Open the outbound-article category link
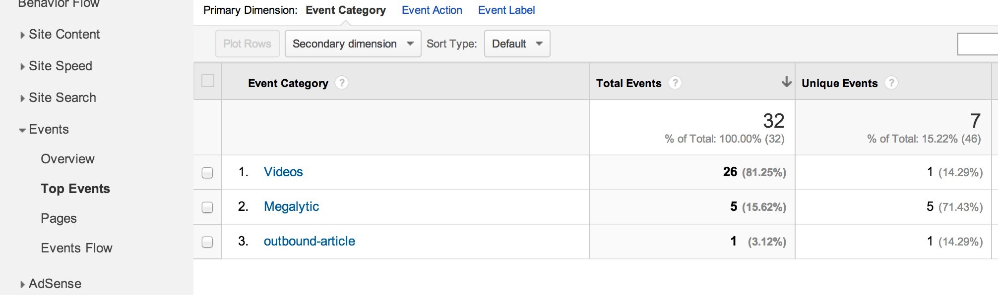Screen dimensions: 998x295 tap(309, 241)
